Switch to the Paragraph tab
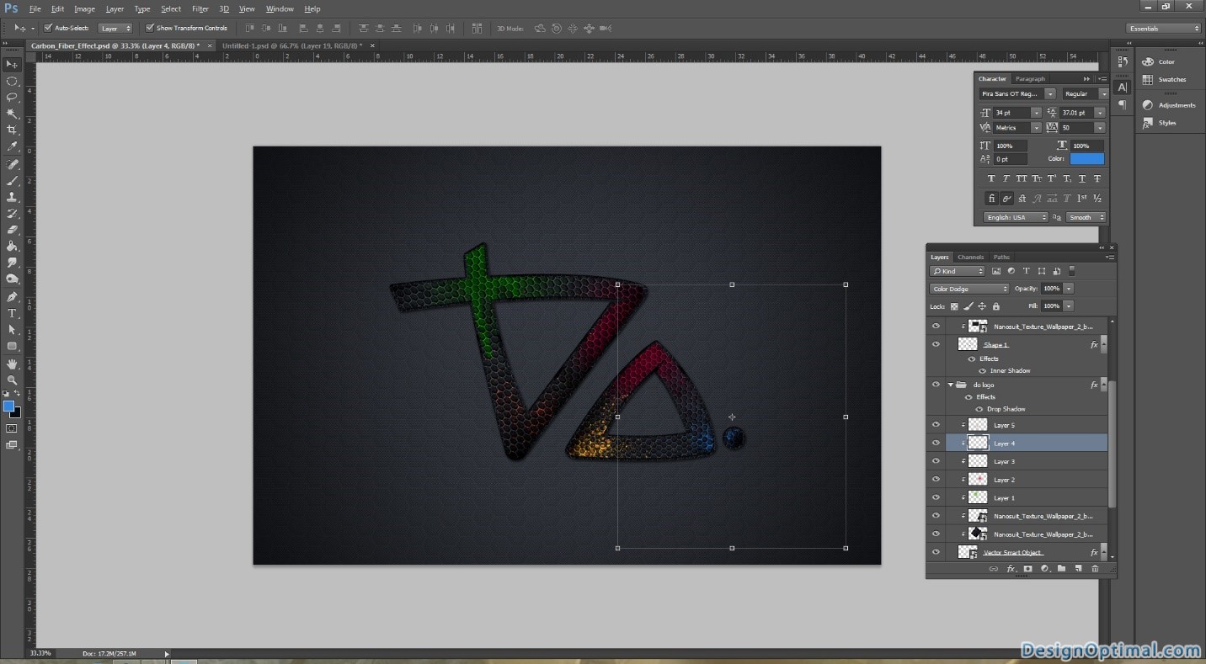 [1030, 78]
